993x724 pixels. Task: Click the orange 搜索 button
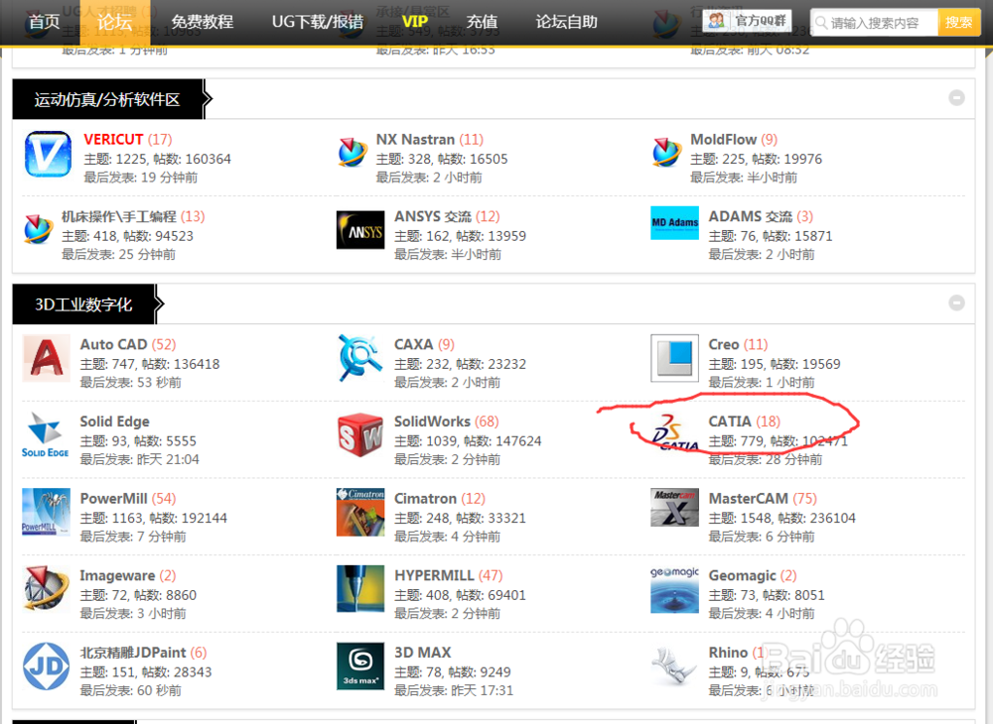point(959,22)
